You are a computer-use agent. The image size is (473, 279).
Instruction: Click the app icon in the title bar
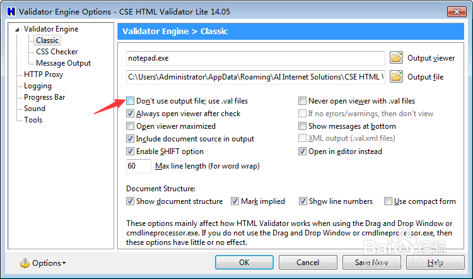pyautogui.click(x=10, y=11)
